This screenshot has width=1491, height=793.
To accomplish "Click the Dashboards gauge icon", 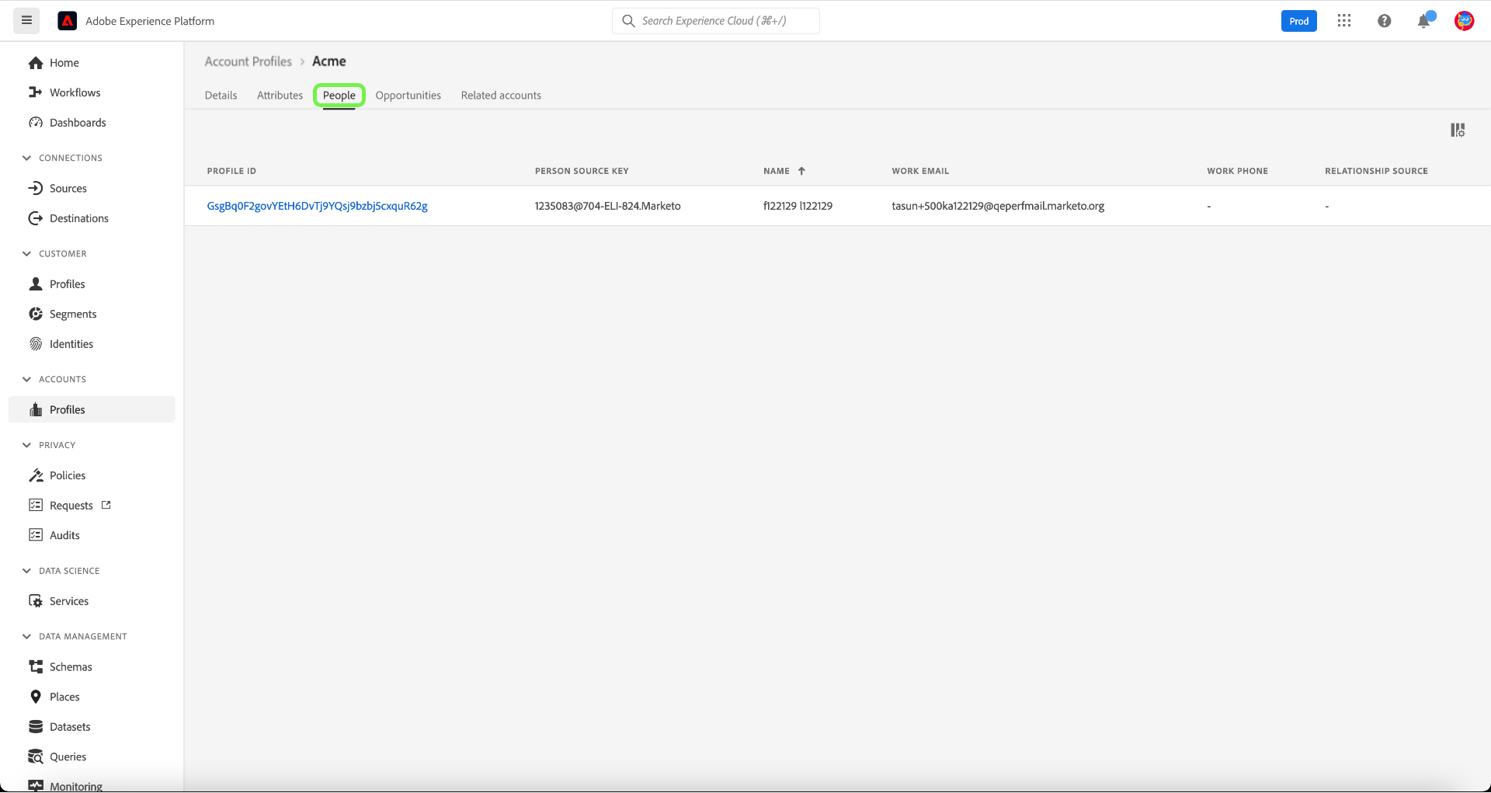I will click(36, 123).
